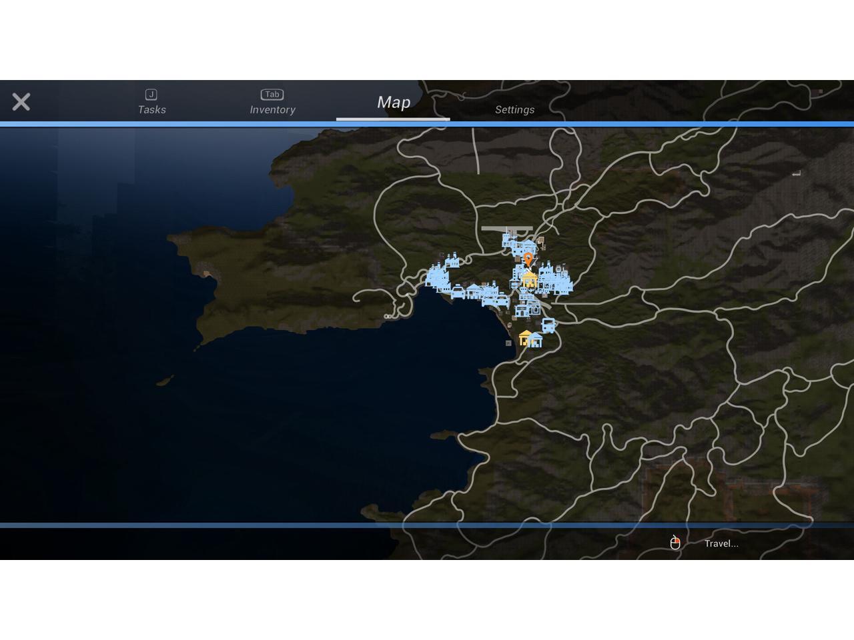
Task: Click the blue bus station icon
Action: coord(548,325)
